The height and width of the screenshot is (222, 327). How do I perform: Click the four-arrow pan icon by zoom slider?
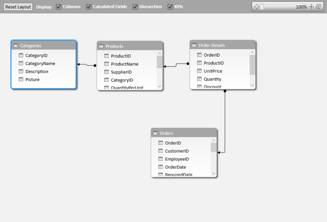click(257, 7)
